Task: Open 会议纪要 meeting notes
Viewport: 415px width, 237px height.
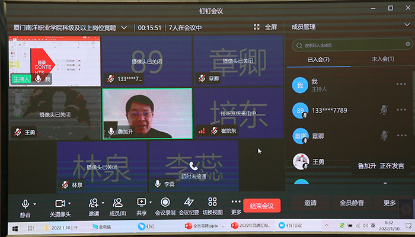Action: tap(189, 203)
